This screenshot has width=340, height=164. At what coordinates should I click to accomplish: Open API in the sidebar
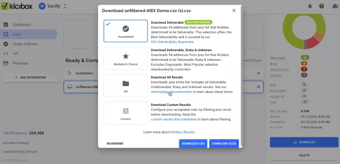[x=16, y=54]
